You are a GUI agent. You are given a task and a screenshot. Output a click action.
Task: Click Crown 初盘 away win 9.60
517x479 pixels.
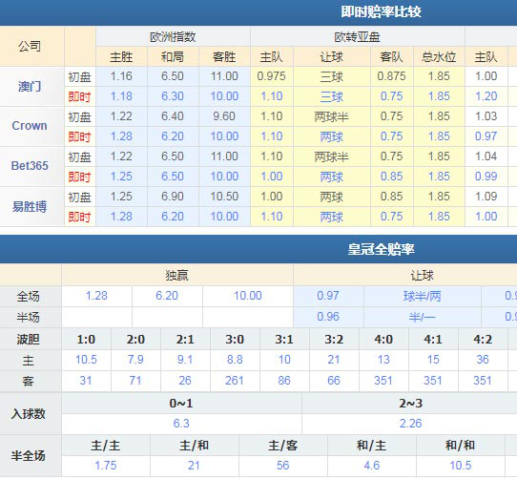click(224, 116)
